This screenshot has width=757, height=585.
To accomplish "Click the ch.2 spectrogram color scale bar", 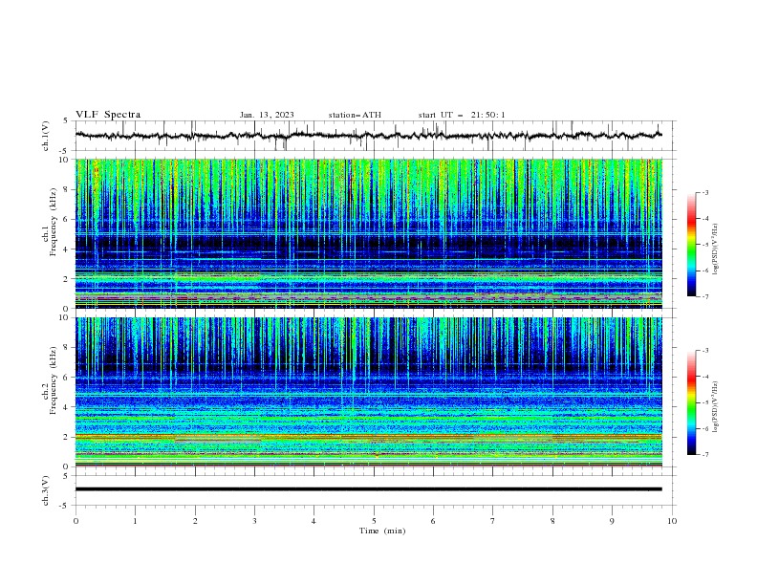I will (692, 402).
